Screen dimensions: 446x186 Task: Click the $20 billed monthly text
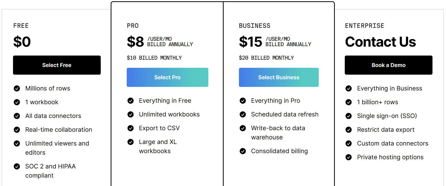[x=266, y=58]
